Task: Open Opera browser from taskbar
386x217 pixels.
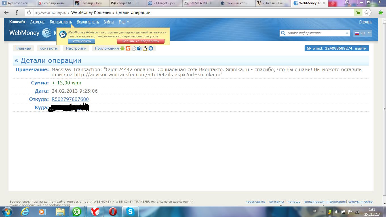Action: (113, 211)
